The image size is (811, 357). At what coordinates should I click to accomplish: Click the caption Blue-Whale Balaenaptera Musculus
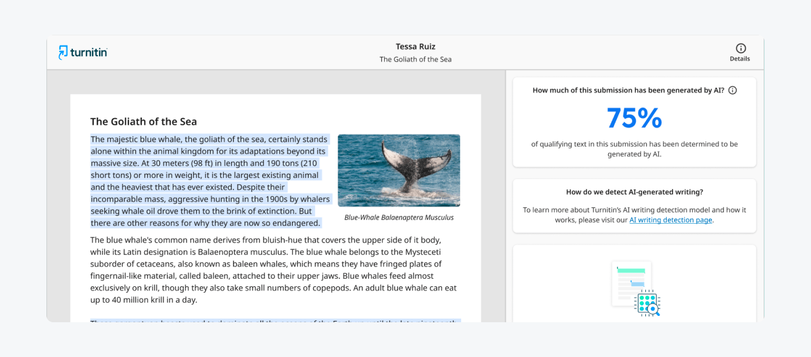pos(399,218)
